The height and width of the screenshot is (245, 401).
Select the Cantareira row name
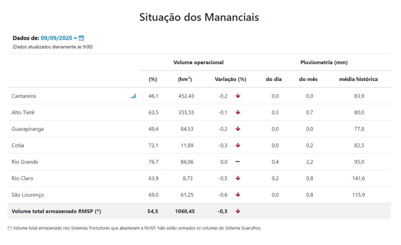tap(24, 96)
